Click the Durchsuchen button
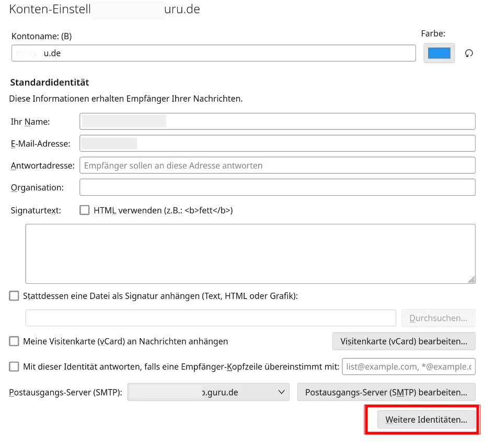This screenshot has width=485, height=442. (438, 318)
